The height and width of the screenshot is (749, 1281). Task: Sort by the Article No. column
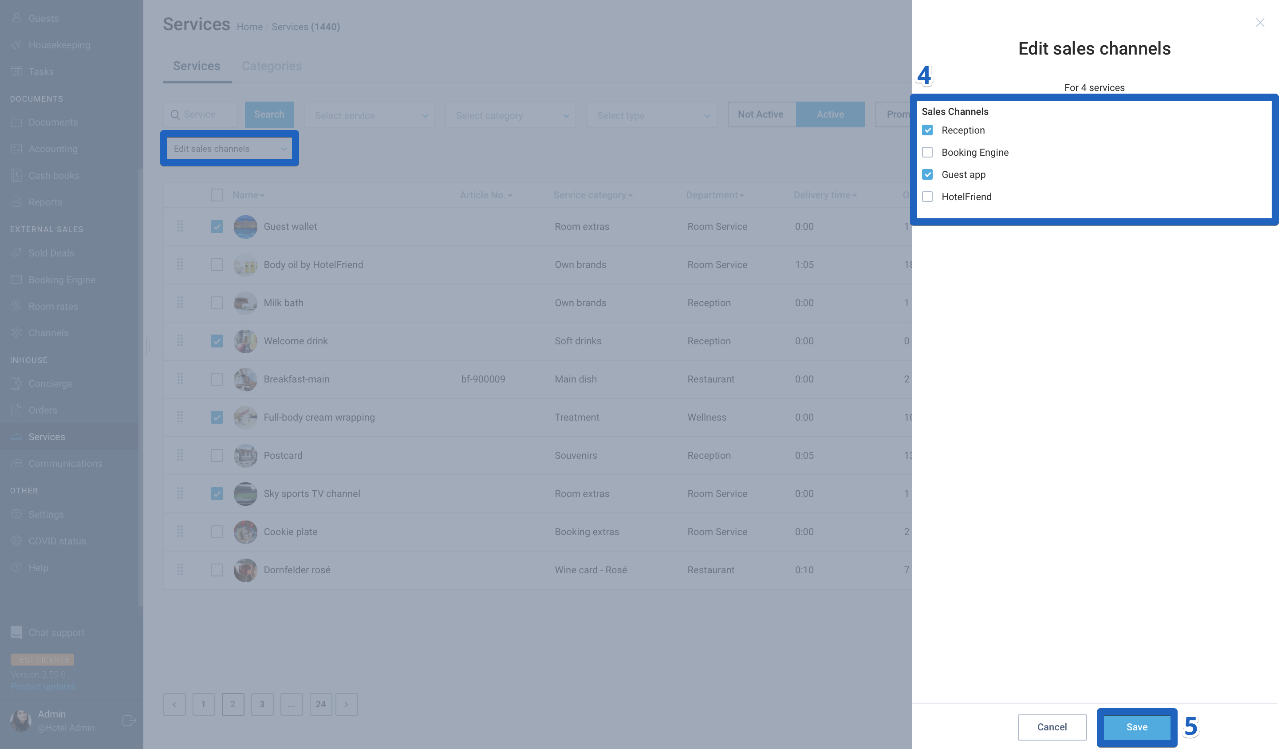coord(486,195)
